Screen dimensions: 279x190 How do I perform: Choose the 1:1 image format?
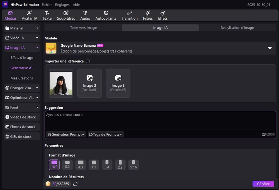[94, 165]
